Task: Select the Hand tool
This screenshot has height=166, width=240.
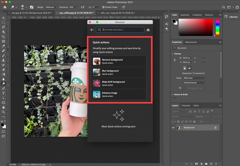Action: point(3,107)
